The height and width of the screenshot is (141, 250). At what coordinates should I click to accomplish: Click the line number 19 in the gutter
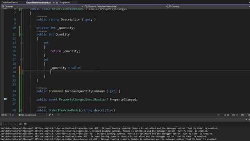pos(14,68)
